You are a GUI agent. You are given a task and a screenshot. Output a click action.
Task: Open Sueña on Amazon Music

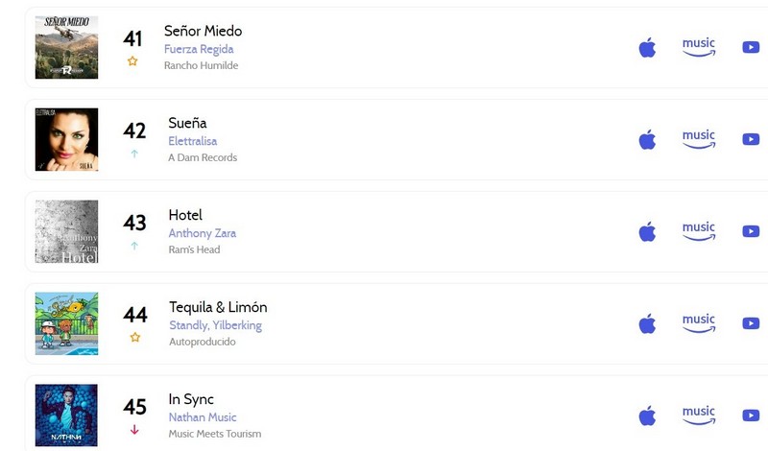point(699,139)
